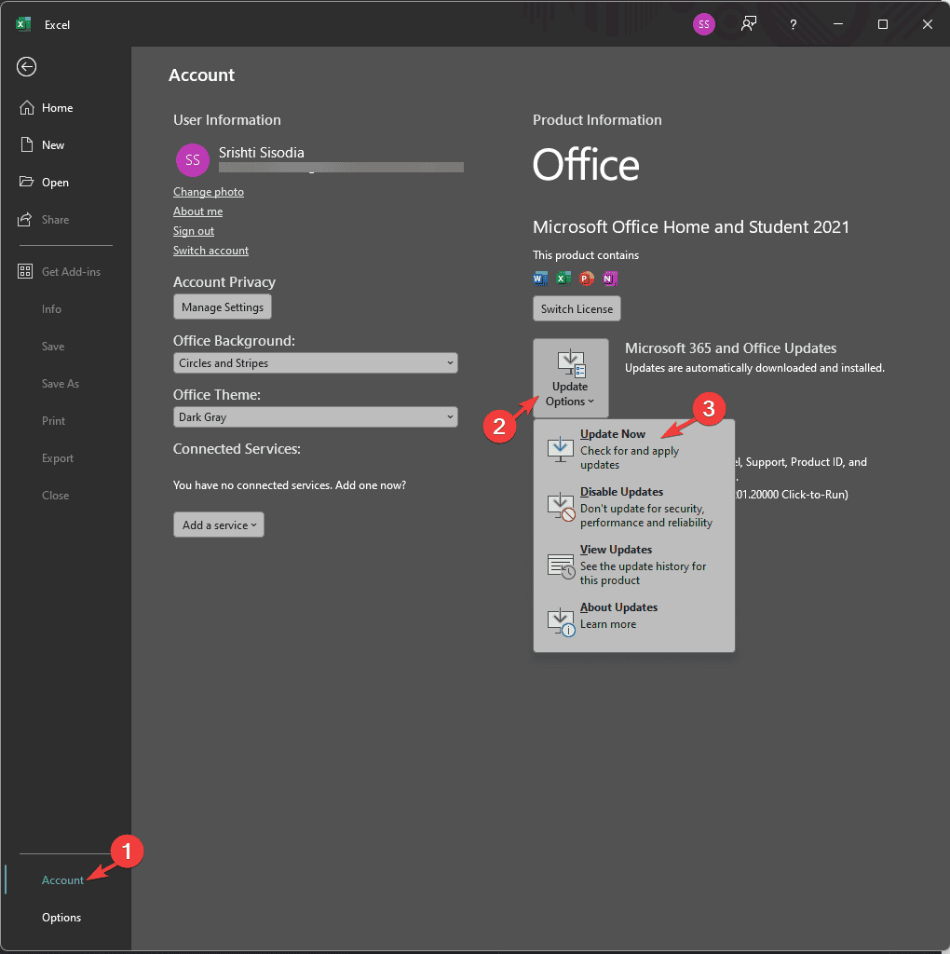Click the Sign out link

point(193,230)
